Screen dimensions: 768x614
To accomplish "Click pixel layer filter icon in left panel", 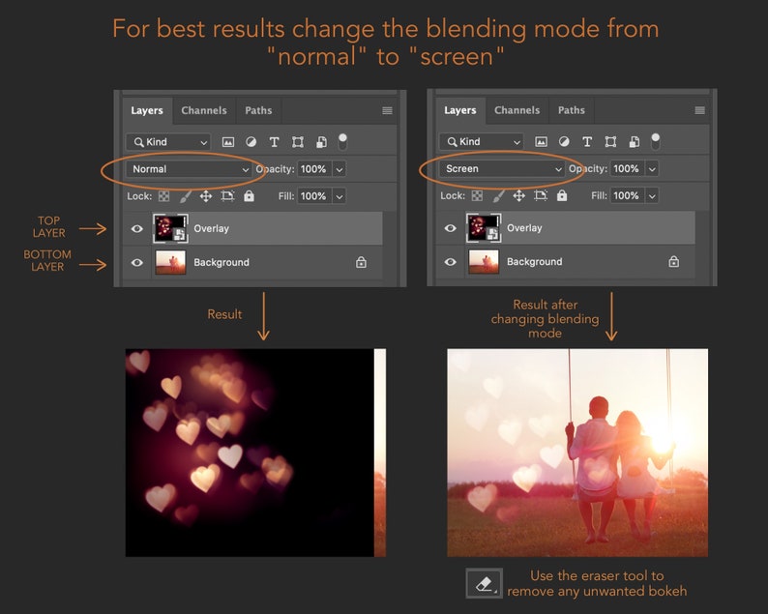I will tap(227, 142).
